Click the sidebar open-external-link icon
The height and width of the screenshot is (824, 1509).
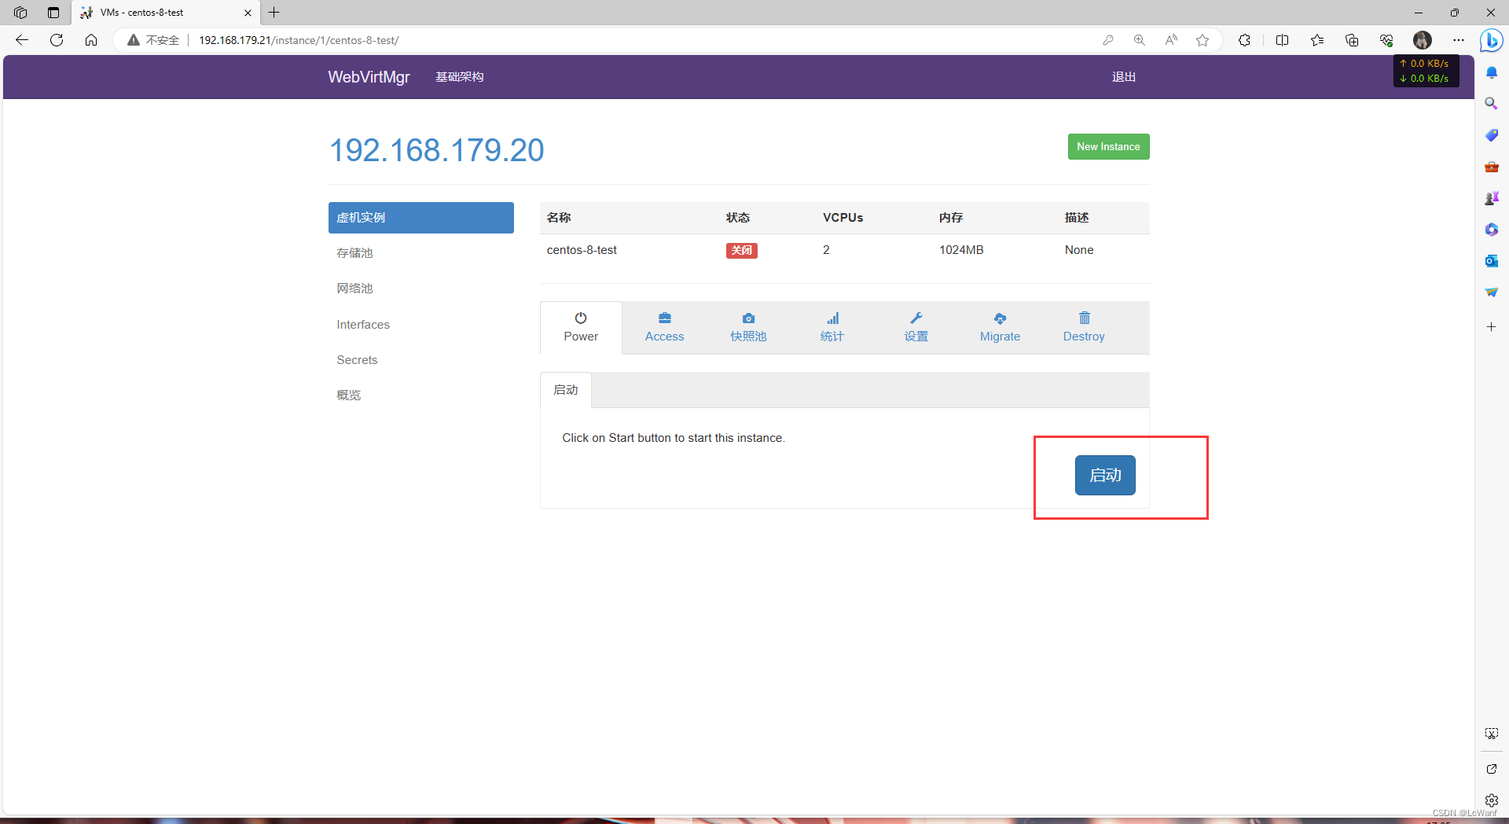click(x=1491, y=769)
